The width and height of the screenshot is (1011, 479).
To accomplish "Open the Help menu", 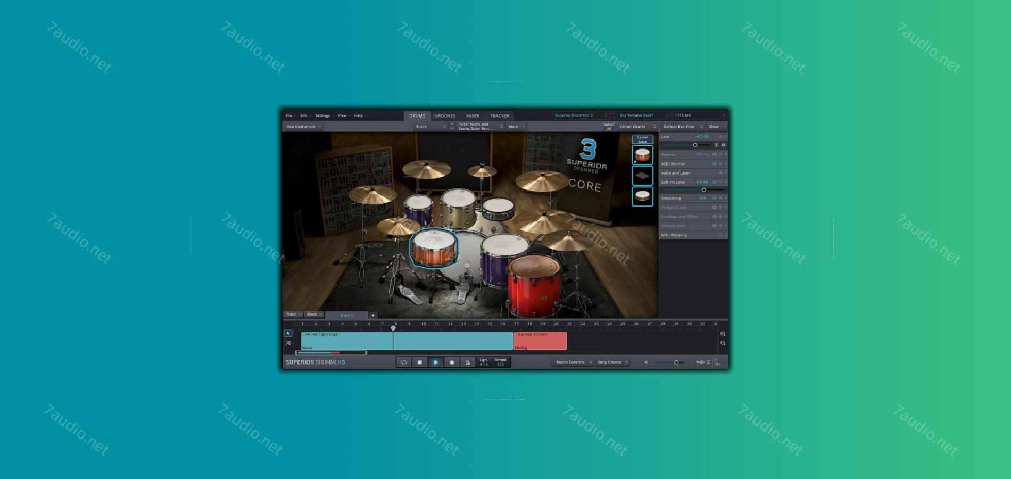I will [360, 115].
